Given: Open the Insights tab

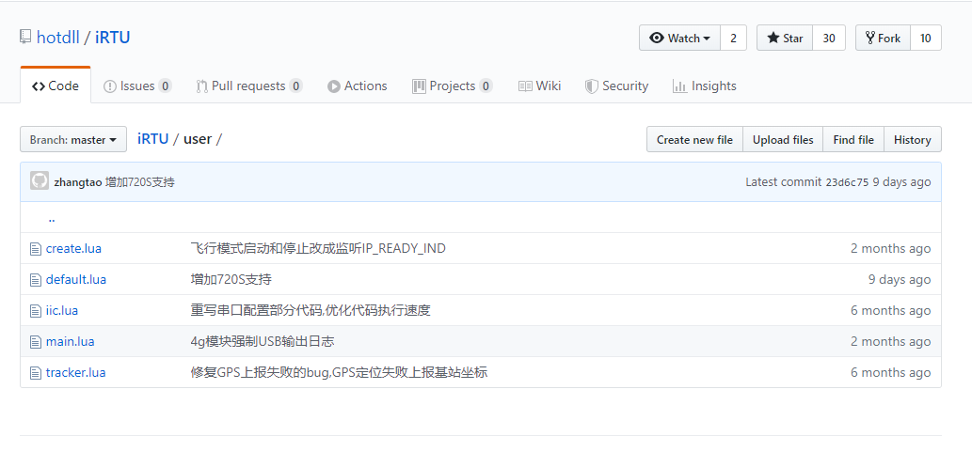Looking at the screenshot, I should coord(705,86).
